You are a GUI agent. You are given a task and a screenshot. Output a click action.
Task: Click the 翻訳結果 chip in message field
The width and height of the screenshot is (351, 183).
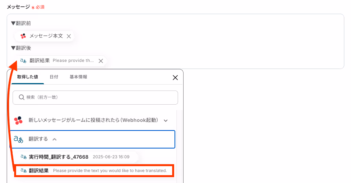point(61,61)
